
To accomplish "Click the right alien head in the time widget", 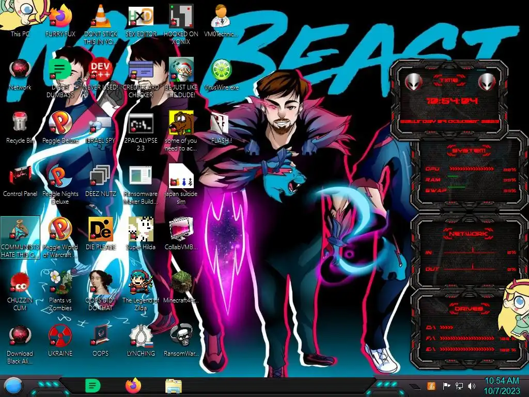I will pos(487,81).
